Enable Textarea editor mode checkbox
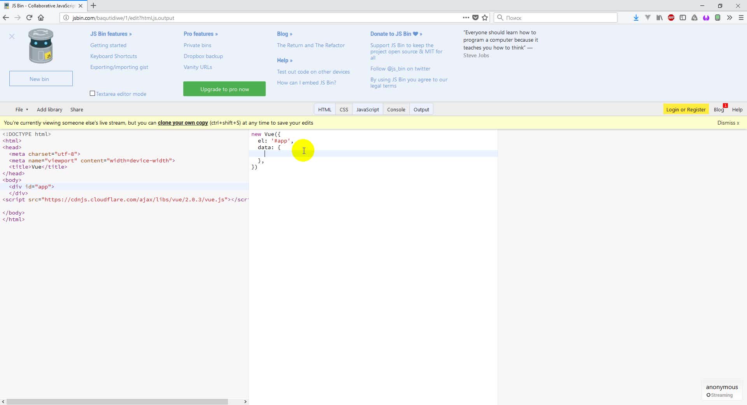The height and width of the screenshot is (405, 747). 93,93
